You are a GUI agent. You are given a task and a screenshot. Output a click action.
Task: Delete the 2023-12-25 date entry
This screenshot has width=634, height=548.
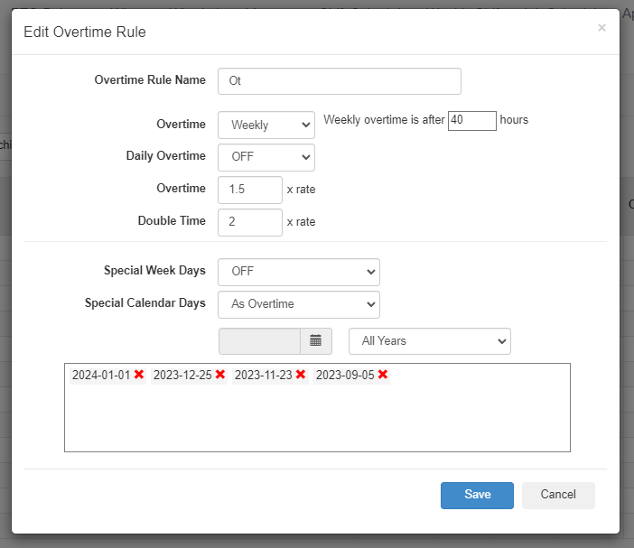[x=220, y=375]
